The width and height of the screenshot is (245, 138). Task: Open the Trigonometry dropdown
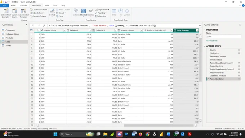click(102, 10)
